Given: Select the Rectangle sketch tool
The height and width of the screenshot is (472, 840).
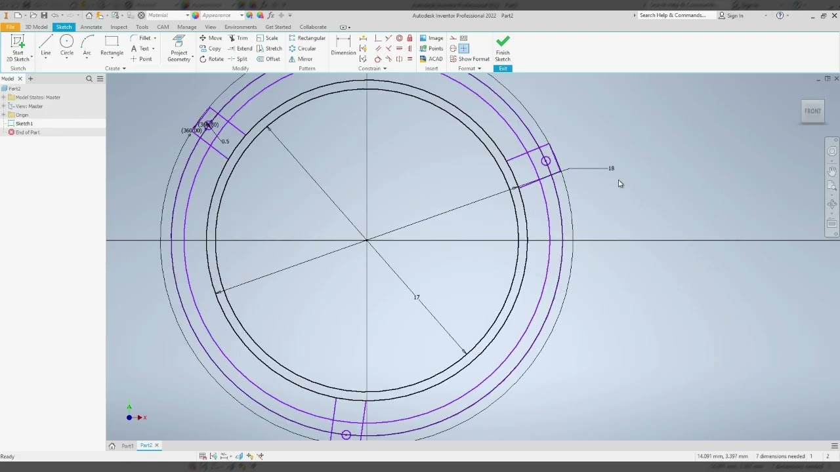Looking at the screenshot, I should point(112,46).
